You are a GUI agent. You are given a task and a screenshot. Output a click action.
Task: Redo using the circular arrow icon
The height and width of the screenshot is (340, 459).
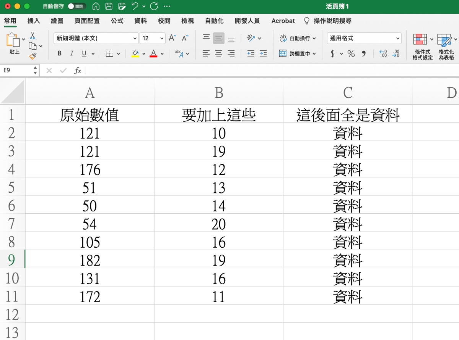(154, 6)
